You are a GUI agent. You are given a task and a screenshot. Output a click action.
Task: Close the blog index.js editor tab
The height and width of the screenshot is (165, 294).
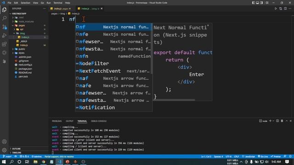click(x=102, y=9)
